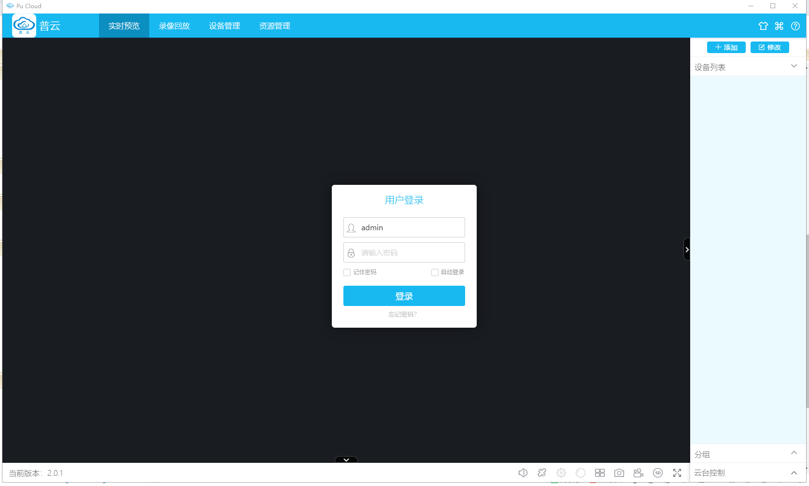Click the 设备列表 label text

[710, 68]
